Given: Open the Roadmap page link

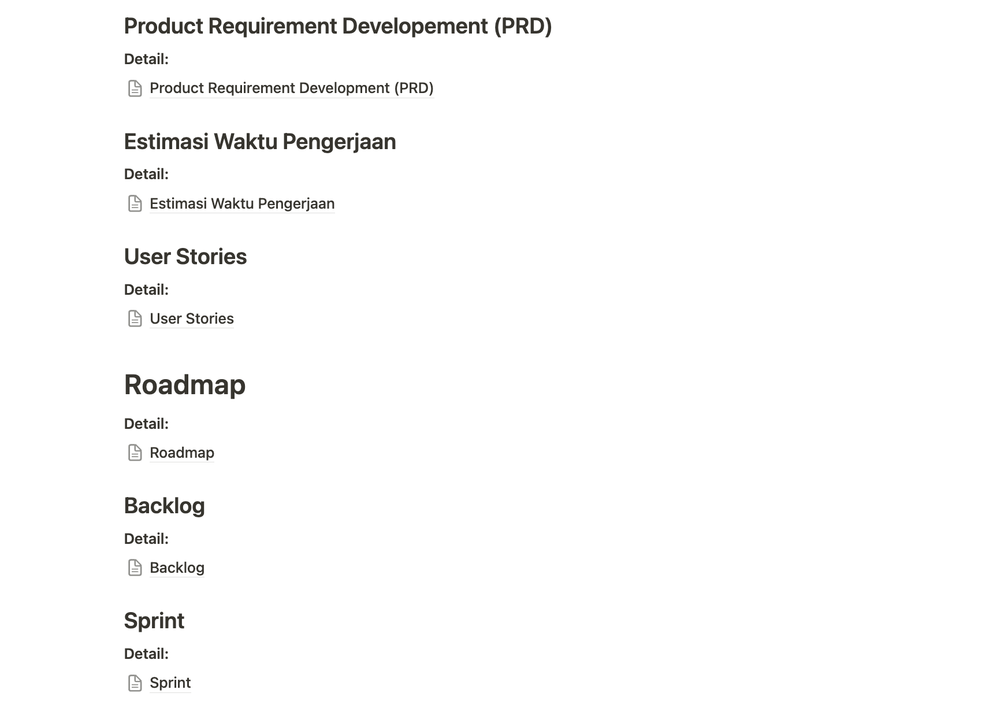Looking at the screenshot, I should pos(182,453).
